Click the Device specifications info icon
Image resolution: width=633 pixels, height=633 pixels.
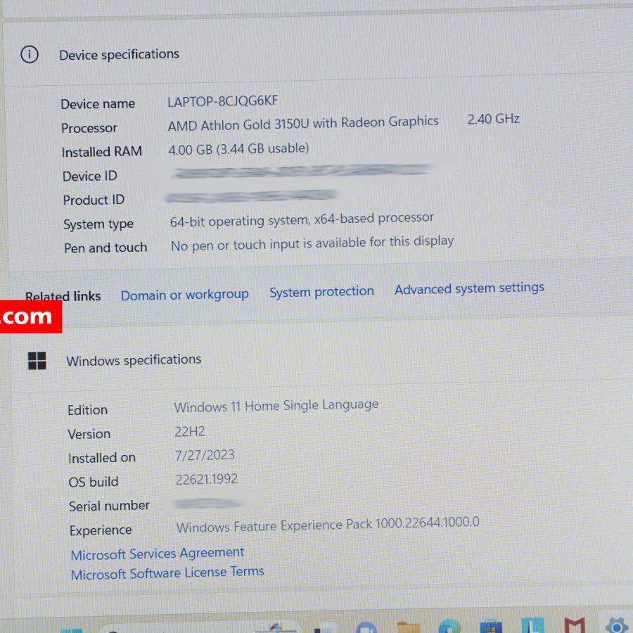pos(30,54)
